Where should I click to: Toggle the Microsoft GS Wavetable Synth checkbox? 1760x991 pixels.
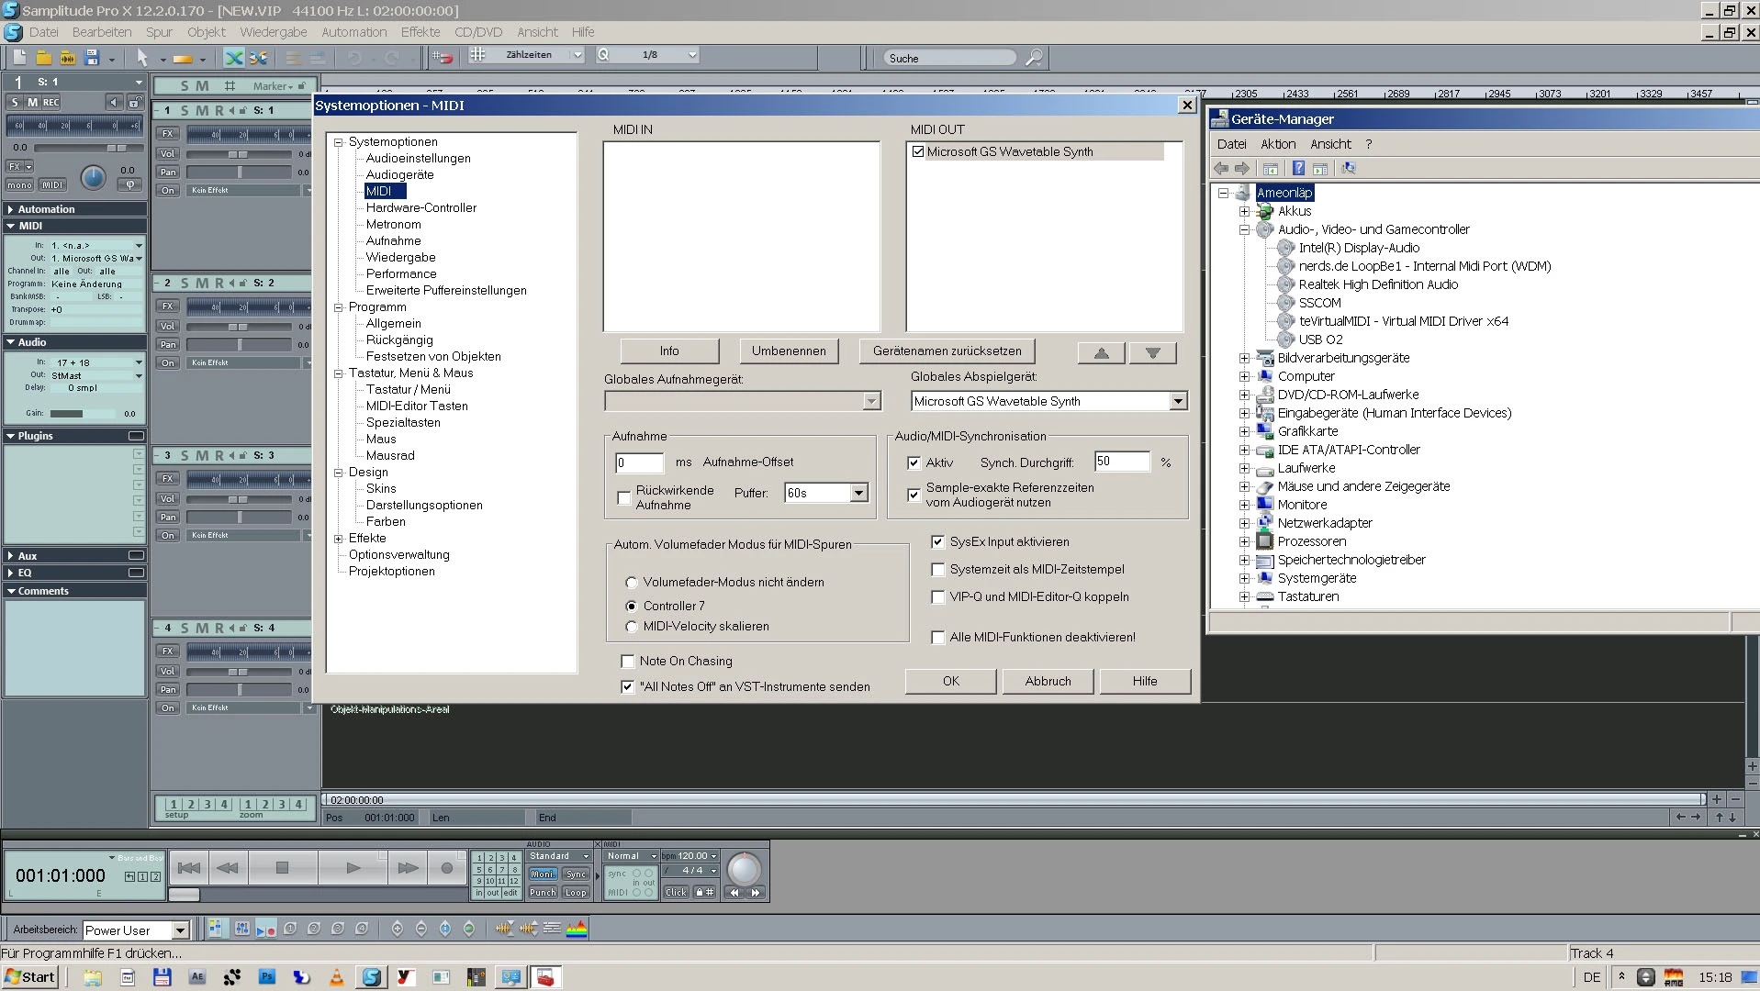point(918,151)
